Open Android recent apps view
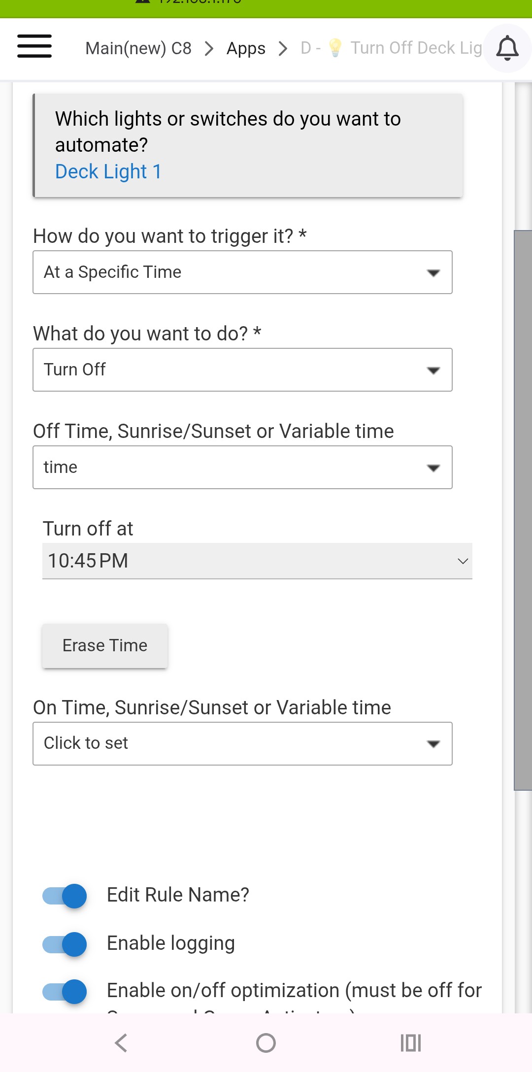Screen dimensions: 532x1072 [410, 1042]
